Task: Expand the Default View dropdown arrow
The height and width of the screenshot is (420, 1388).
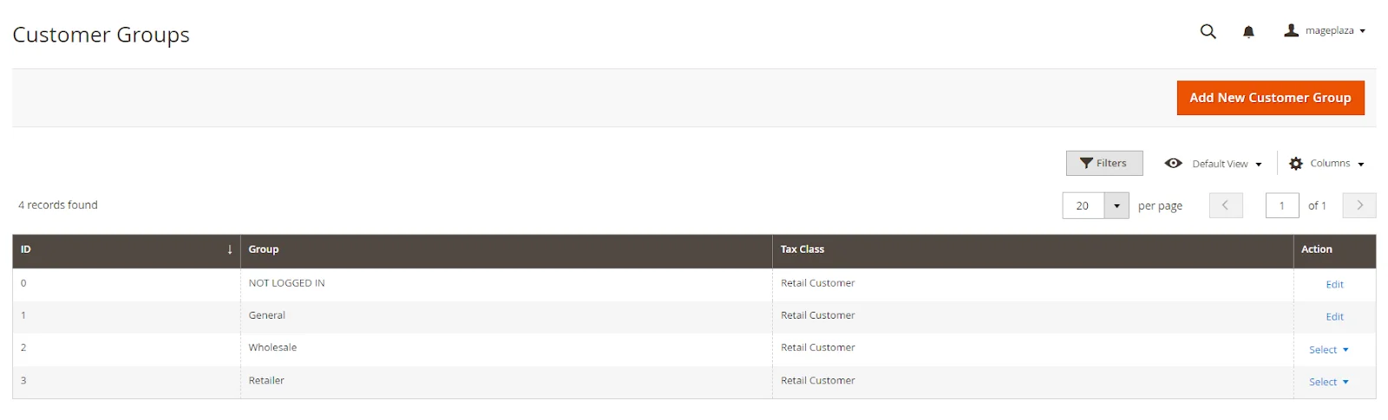Action: [x=1259, y=165]
